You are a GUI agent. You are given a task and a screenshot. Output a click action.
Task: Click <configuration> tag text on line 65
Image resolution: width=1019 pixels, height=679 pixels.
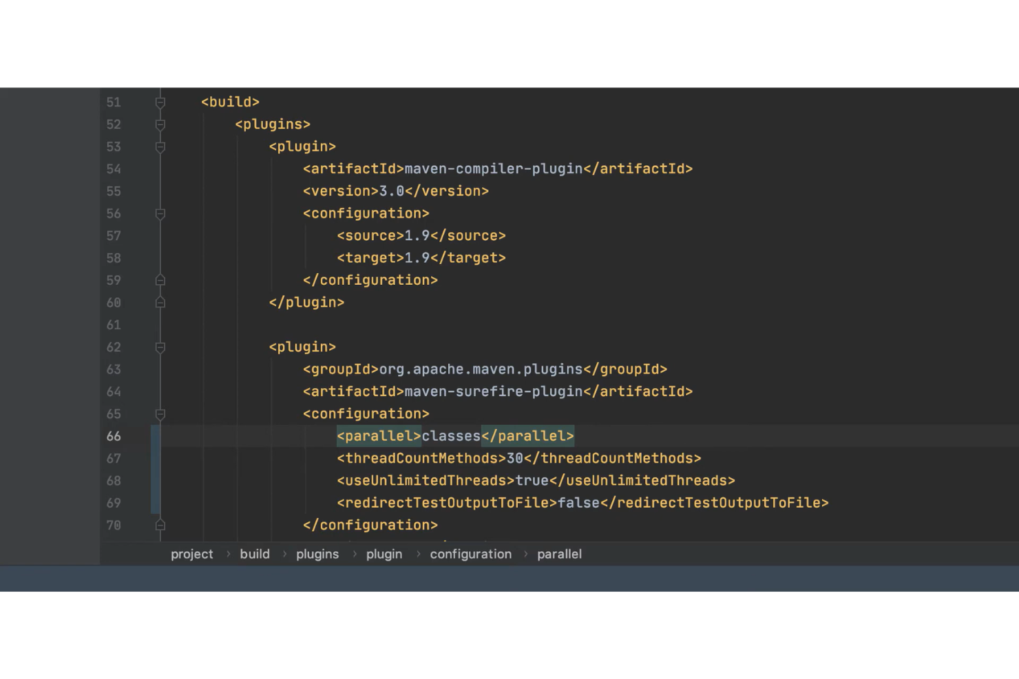(366, 414)
